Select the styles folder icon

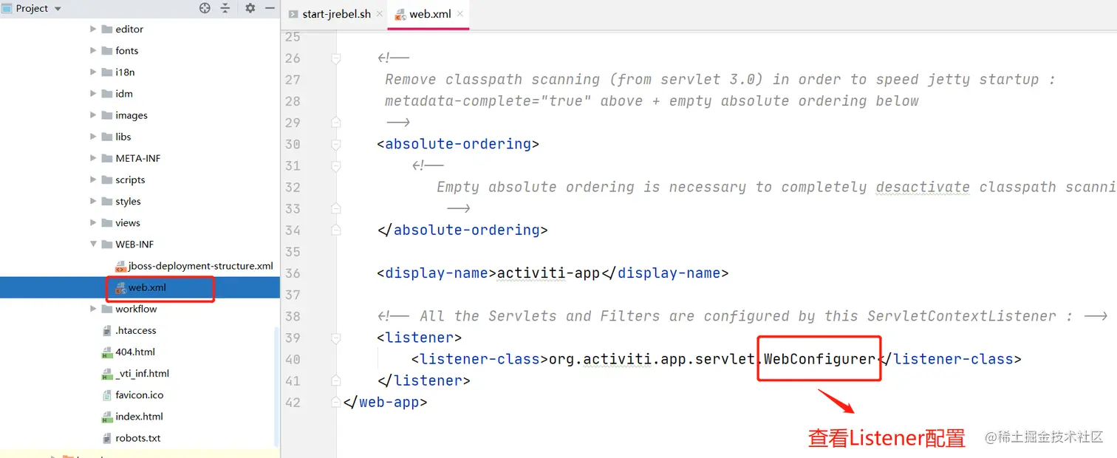(106, 201)
